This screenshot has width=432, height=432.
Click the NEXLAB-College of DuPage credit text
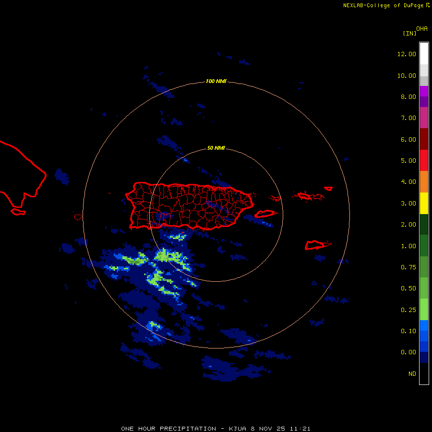pyautogui.click(x=383, y=5)
